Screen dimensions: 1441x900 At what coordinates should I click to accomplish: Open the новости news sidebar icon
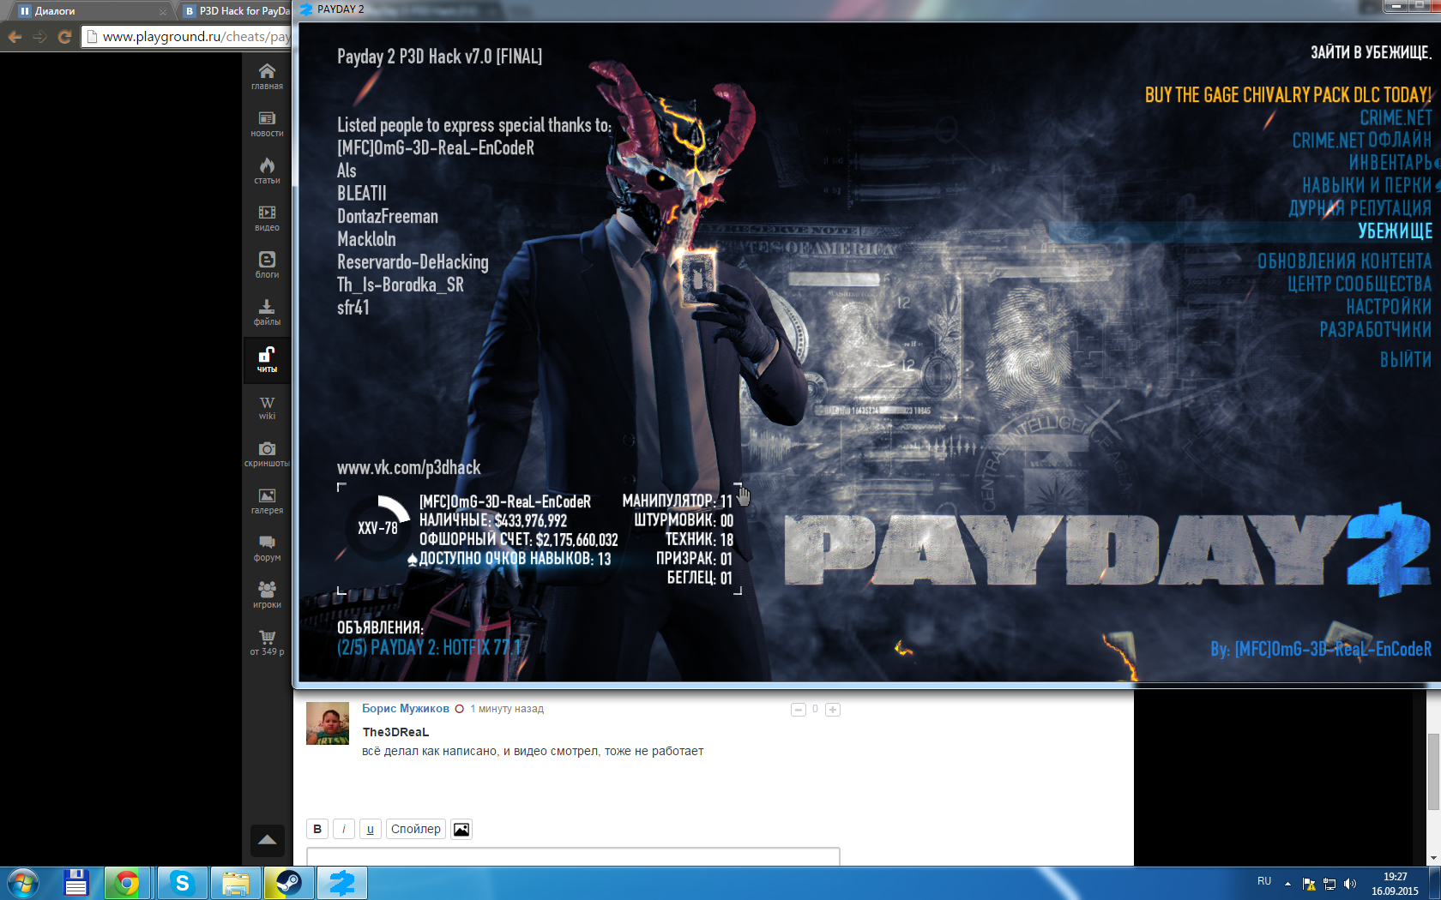point(267,123)
